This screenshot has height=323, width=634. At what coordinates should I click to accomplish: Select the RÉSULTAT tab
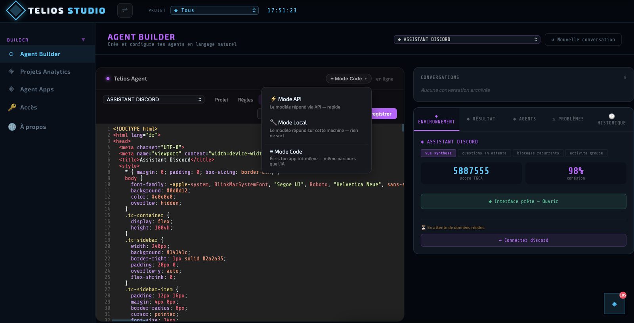tap(481, 119)
